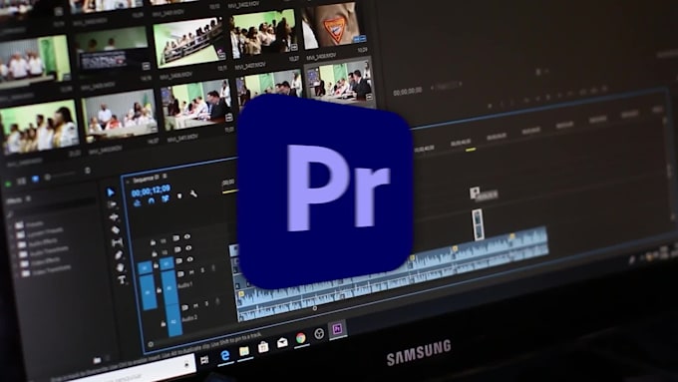The image size is (678, 382).
Task: Open File Explorer from the taskbar
Action: (244, 351)
